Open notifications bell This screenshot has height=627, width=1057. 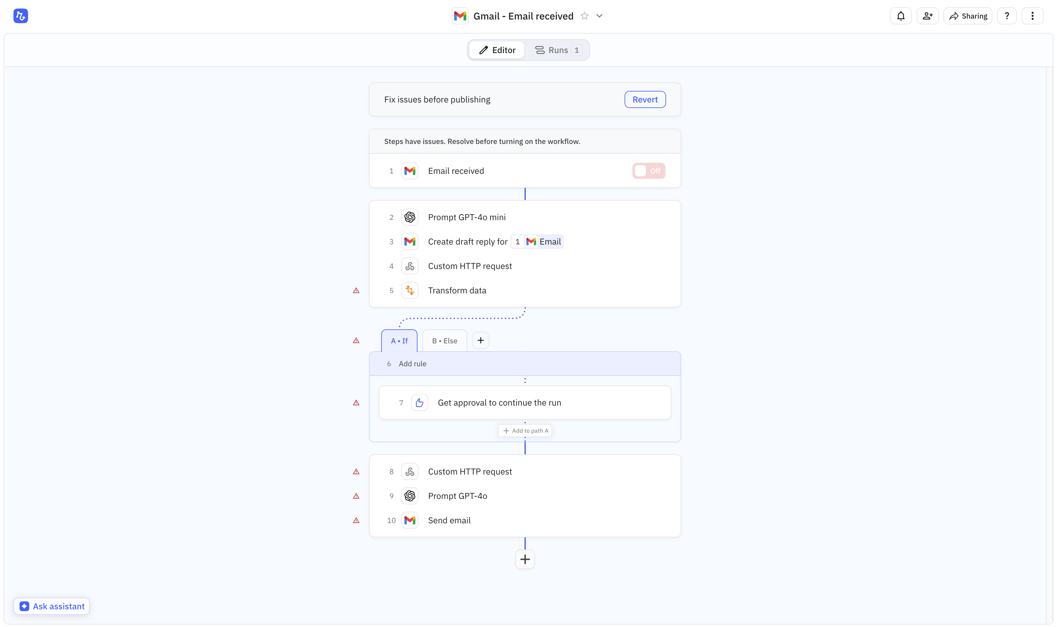coord(900,16)
